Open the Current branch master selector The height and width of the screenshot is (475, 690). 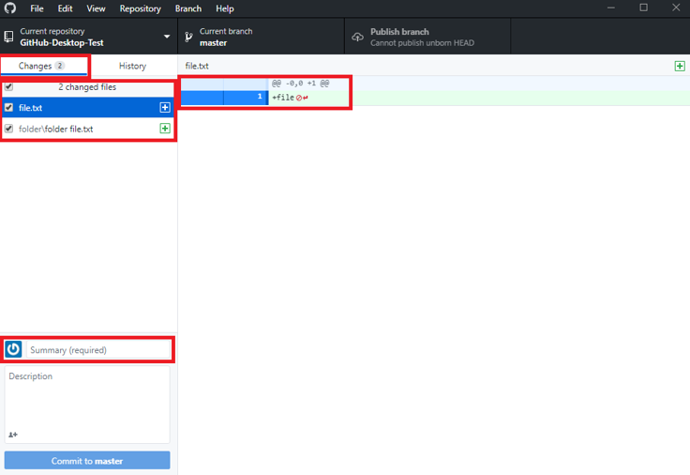click(x=262, y=37)
